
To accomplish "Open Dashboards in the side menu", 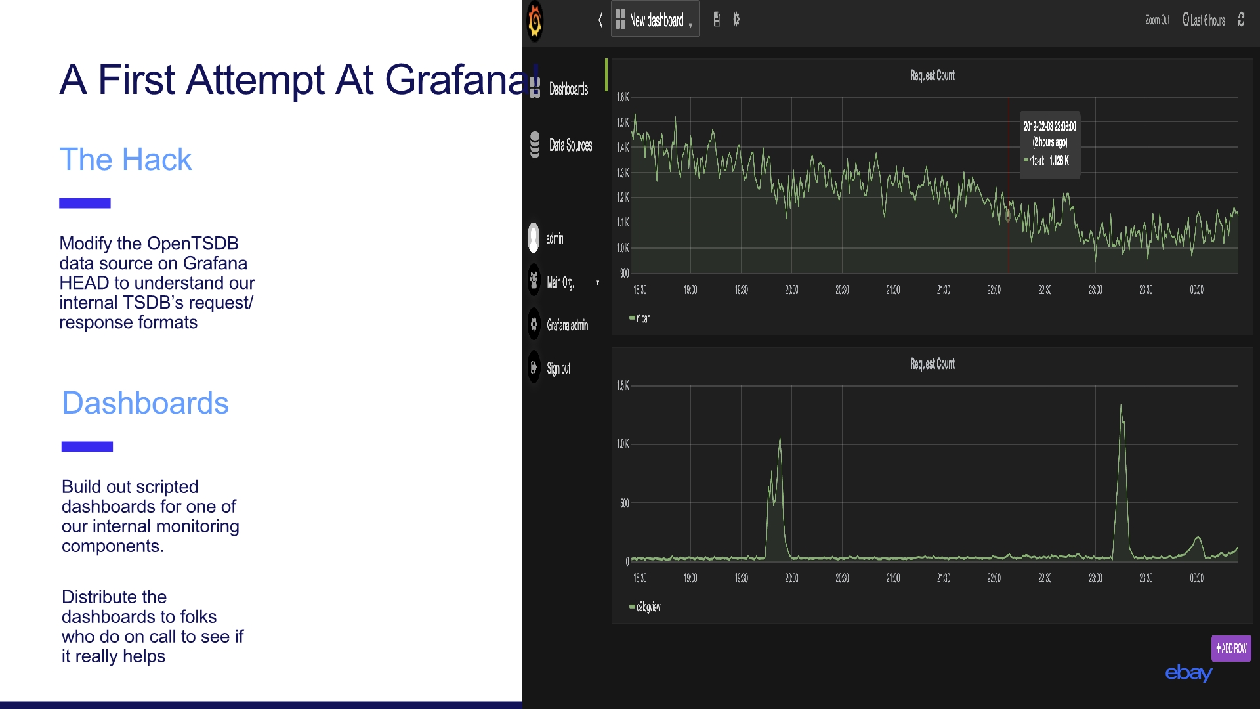I will coord(568,89).
